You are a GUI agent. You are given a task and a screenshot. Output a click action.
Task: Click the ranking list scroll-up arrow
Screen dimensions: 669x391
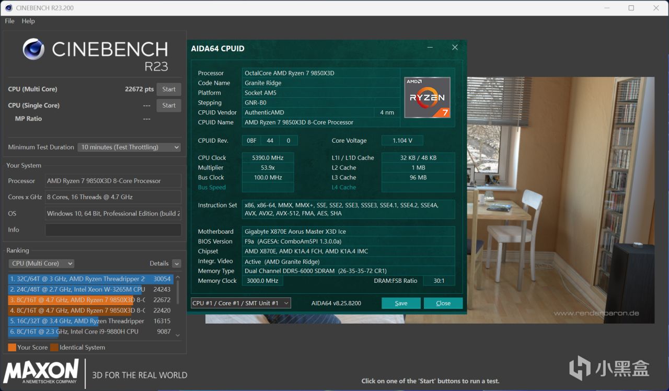178,278
